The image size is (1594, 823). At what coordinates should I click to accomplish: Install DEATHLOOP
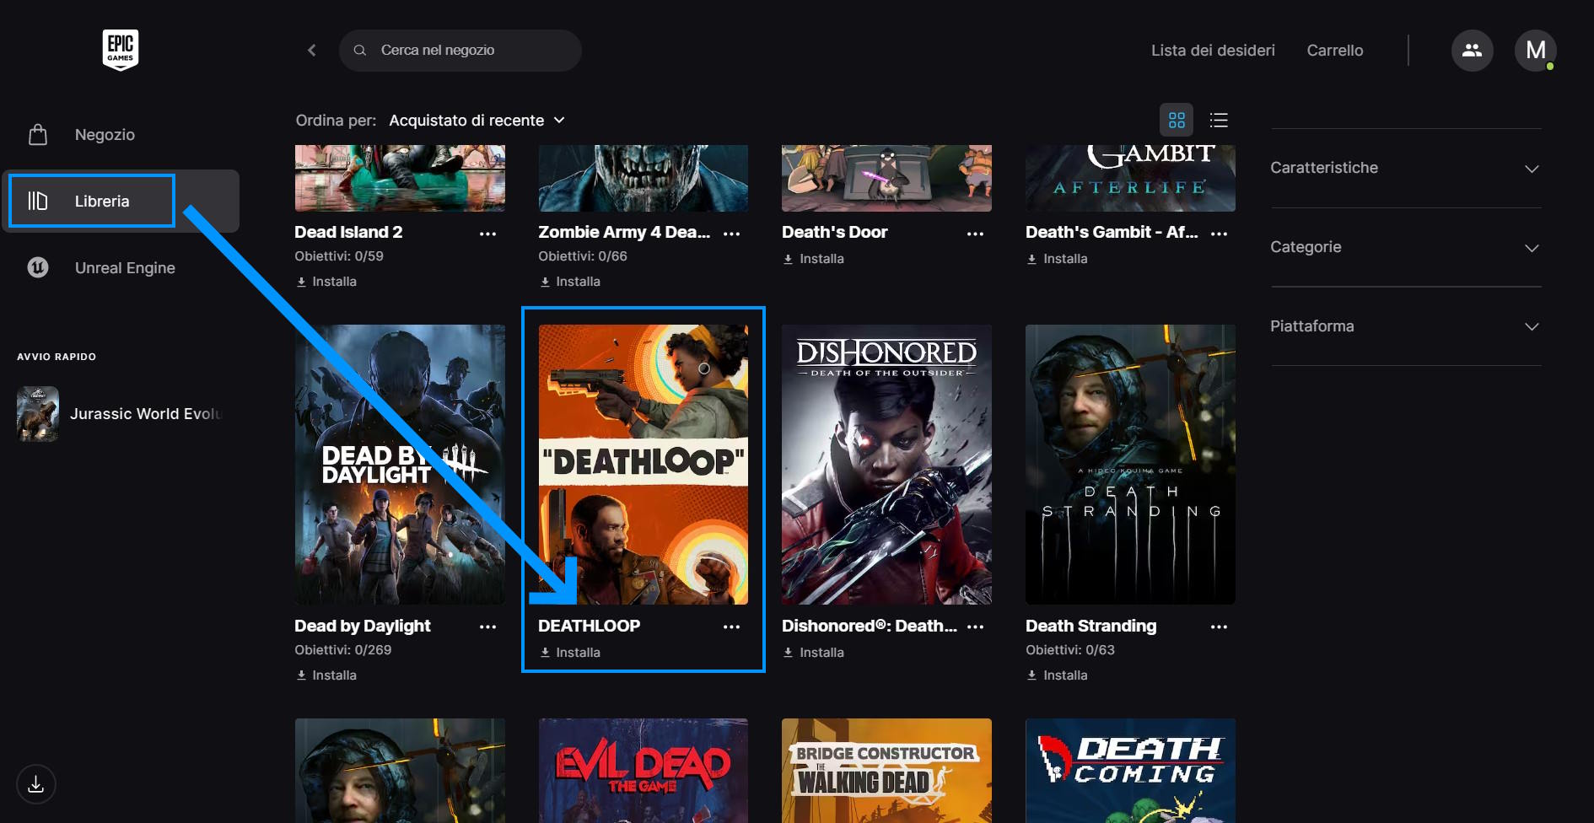tap(570, 653)
